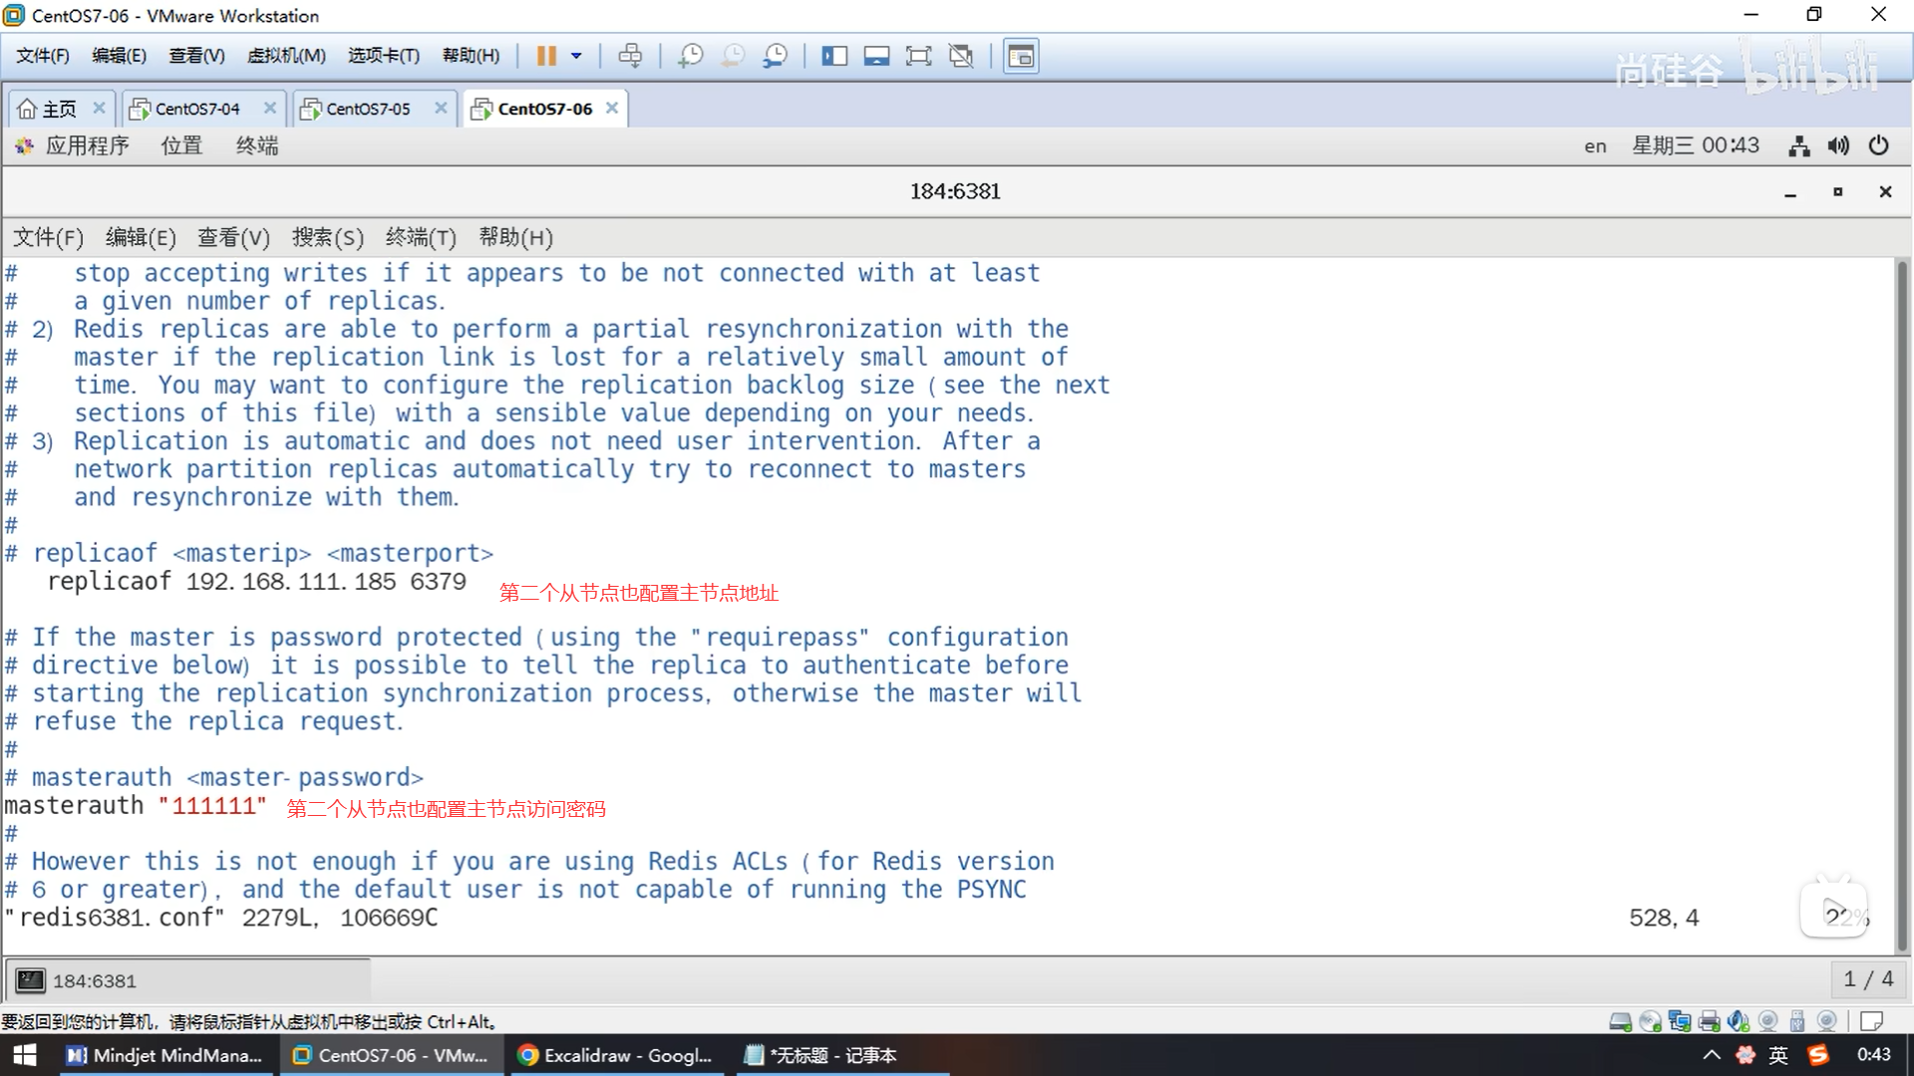The width and height of the screenshot is (1914, 1076).
Task: Open the terminal 搜索(S) menu
Action: point(327,237)
